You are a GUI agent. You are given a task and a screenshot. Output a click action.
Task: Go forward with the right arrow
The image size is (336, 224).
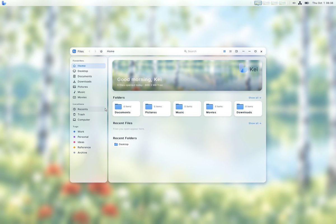[x=95, y=51]
